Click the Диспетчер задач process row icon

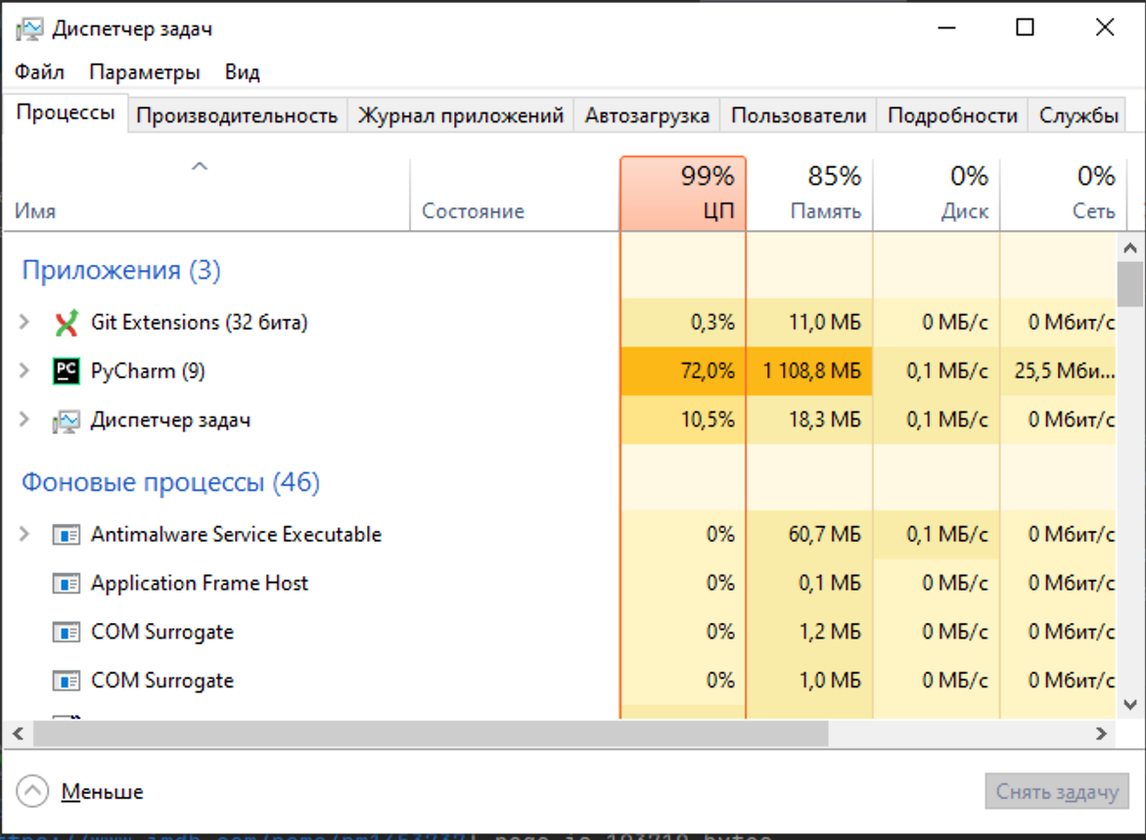pyautogui.click(x=67, y=420)
